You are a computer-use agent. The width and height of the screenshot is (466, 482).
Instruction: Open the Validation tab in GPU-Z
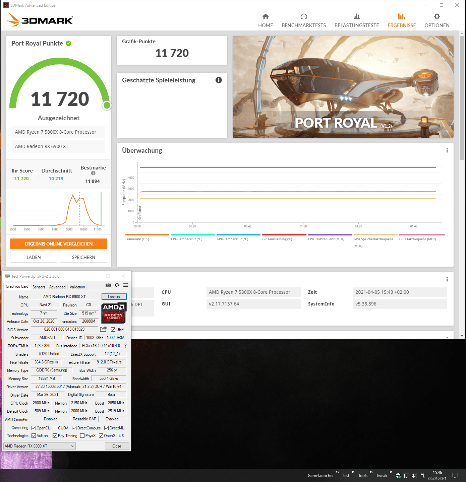(77, 287)
